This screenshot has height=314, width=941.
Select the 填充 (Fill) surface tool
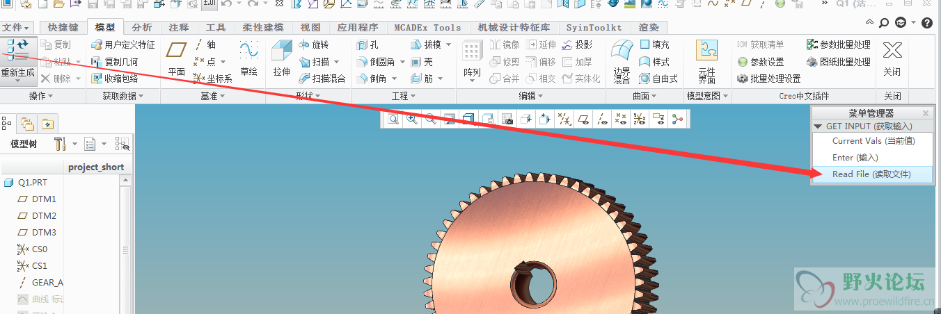point(654,44)
